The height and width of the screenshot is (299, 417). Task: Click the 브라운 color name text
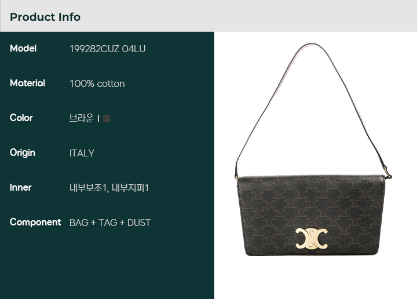pos(82,118)
